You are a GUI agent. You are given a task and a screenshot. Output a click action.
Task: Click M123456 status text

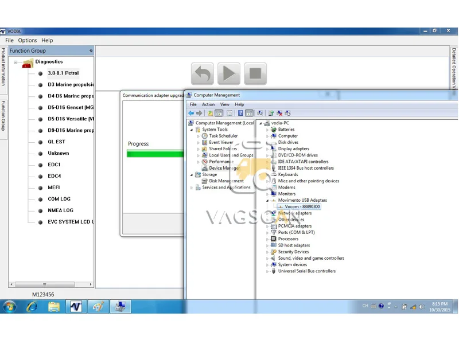43,295
